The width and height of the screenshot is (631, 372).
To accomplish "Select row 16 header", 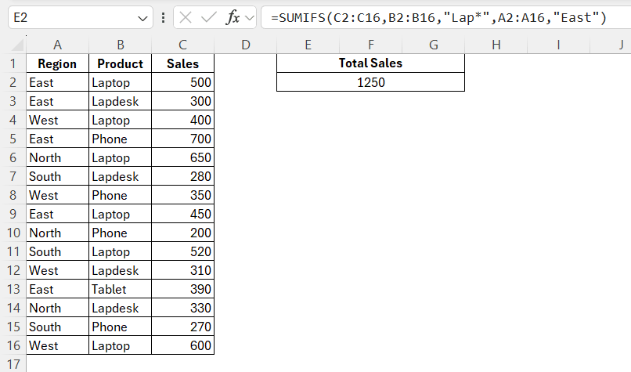I will pos(13,345).
